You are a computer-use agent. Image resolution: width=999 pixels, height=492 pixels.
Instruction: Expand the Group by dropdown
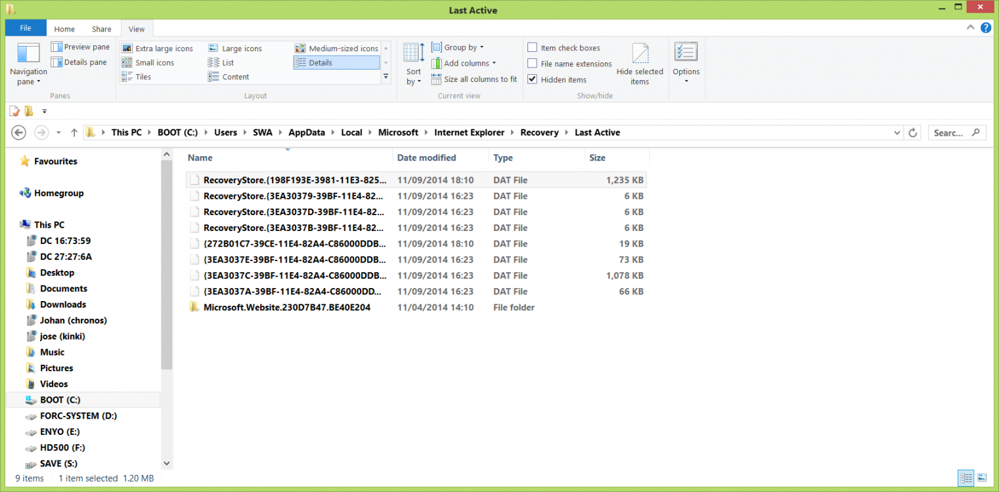(458, 47)
